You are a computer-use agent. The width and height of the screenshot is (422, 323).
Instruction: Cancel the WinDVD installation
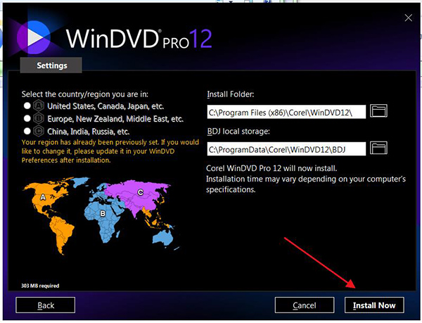tap(305, 305)
